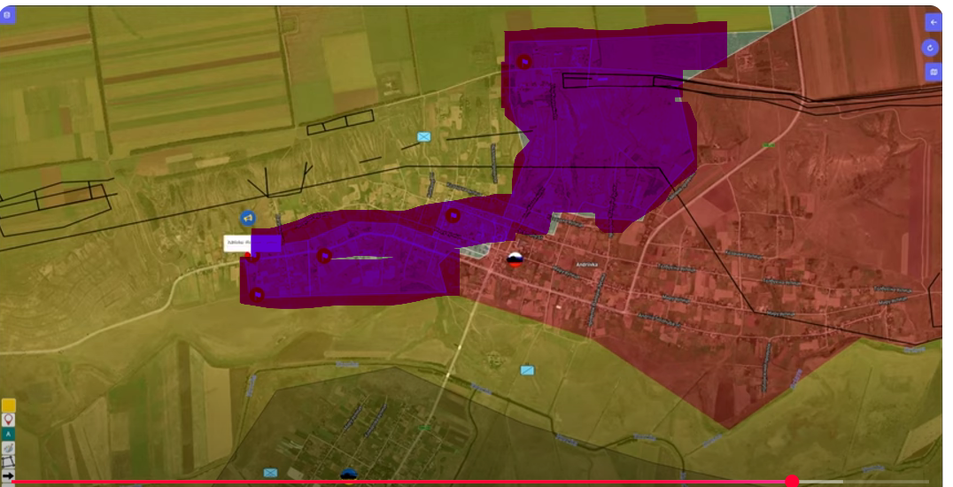Click the blue megaphone marker

point(248,218)
